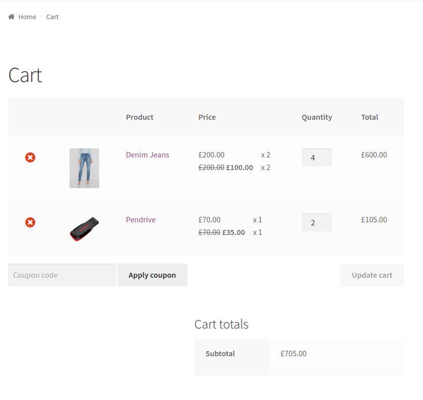The width and height of the screenshot is (423, 400).
Task: Remove Pendrive from the cart
Action: click(30, 222)
